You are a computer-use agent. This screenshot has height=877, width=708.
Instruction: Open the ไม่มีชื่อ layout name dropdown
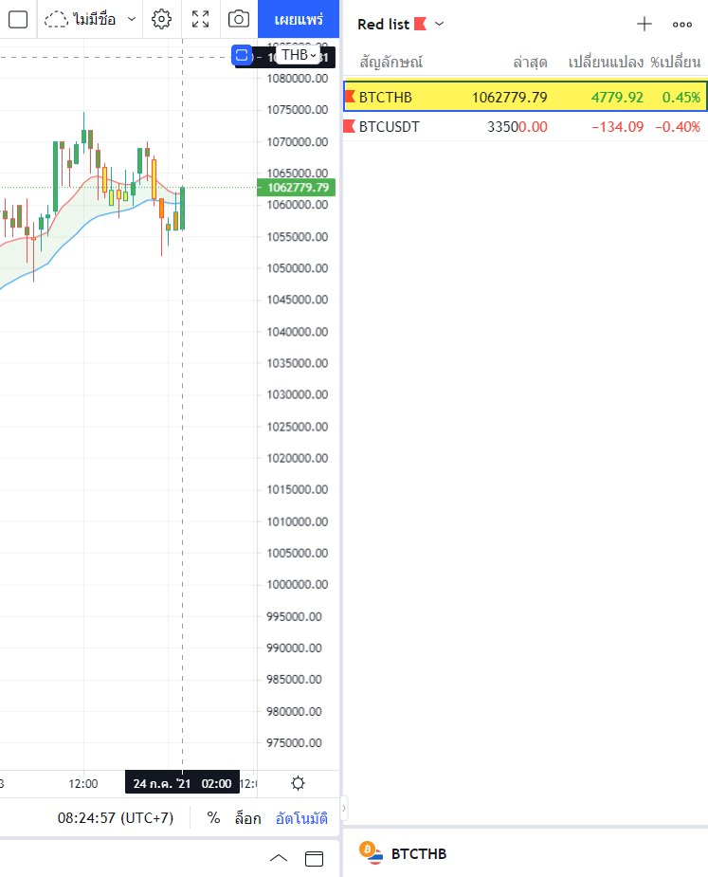coord(91,19)
